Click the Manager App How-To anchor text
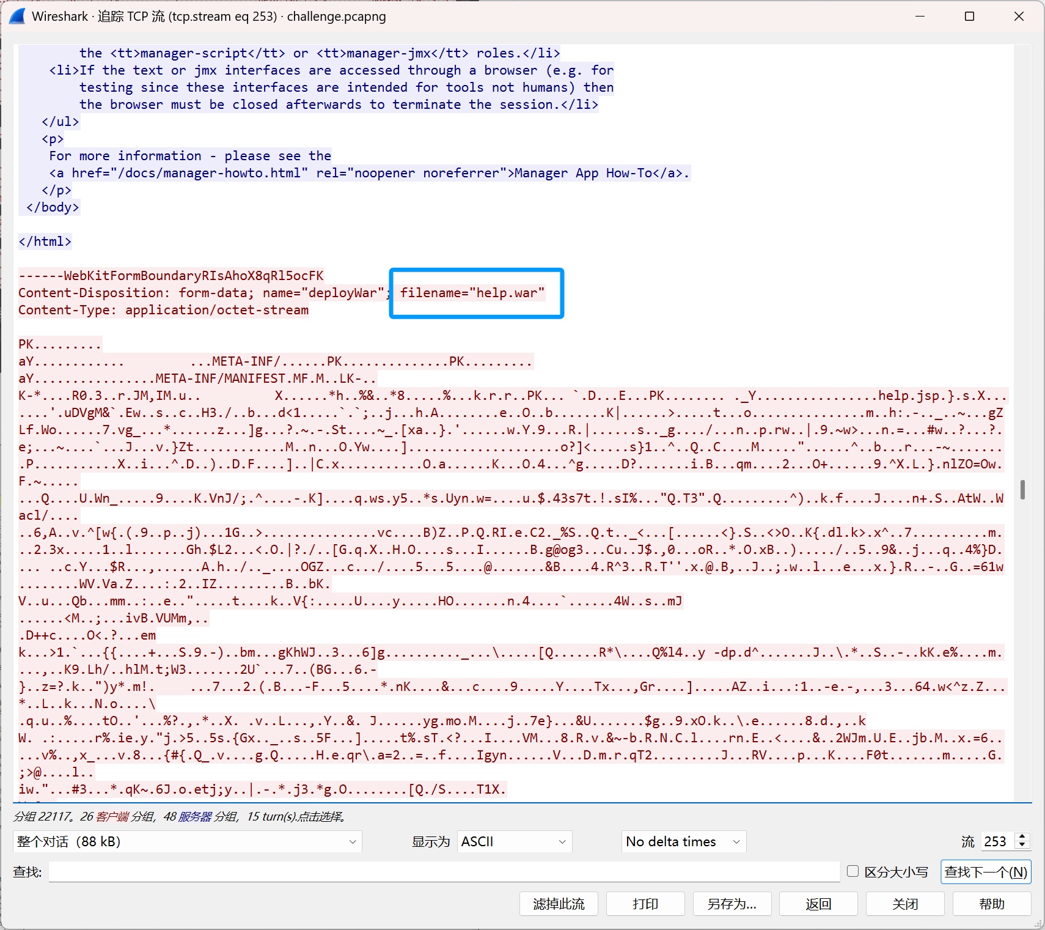This screenshot has width=1045, height=930. pos(583,173)
